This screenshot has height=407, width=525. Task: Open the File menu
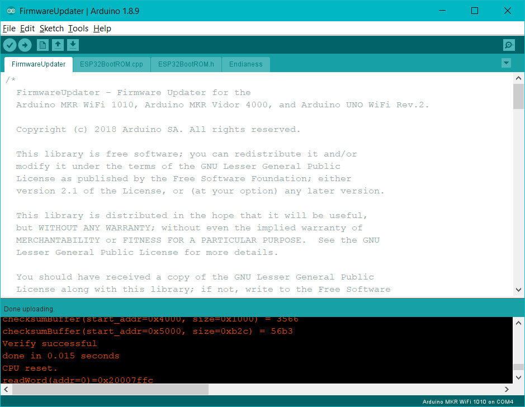[x=9, y=29]
